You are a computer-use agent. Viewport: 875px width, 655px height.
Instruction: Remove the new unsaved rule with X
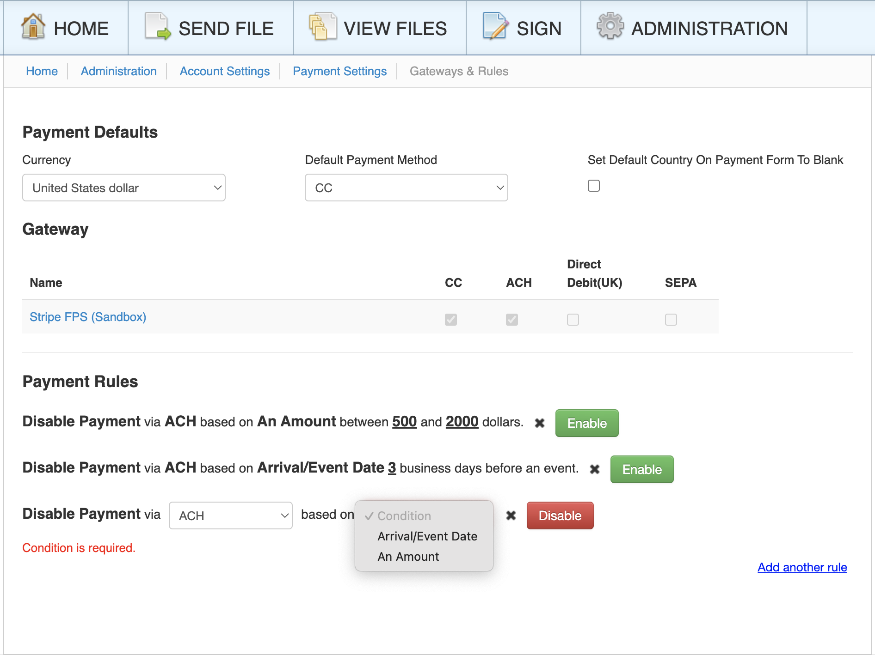click(x=511, y=515)
